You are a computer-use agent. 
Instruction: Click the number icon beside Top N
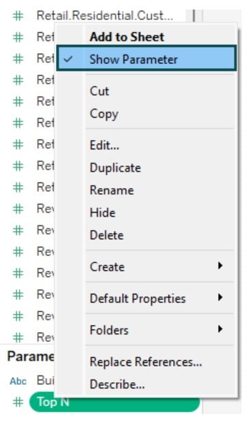(18, 402)
